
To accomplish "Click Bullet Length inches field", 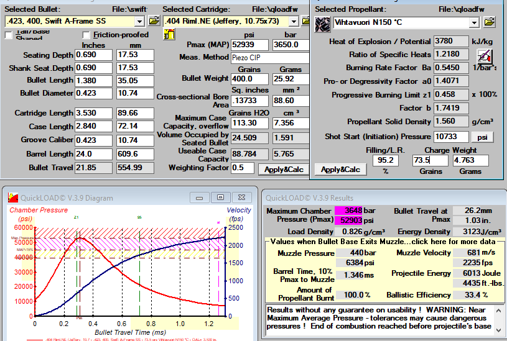I will tap(93, 81).
